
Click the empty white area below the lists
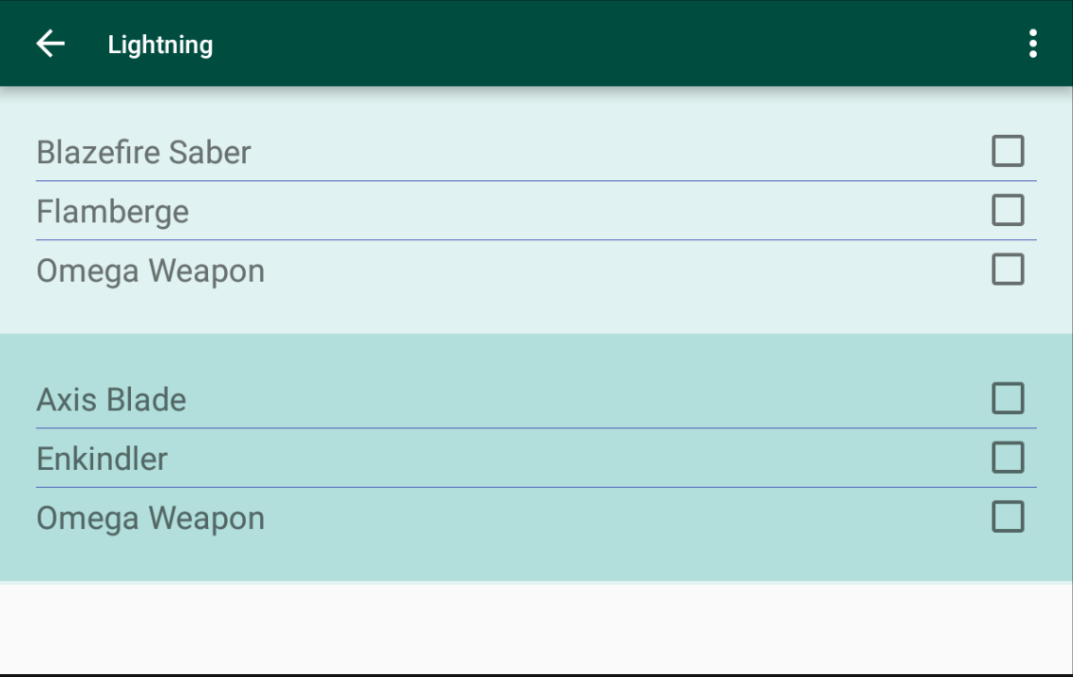(x=536, y=627)
